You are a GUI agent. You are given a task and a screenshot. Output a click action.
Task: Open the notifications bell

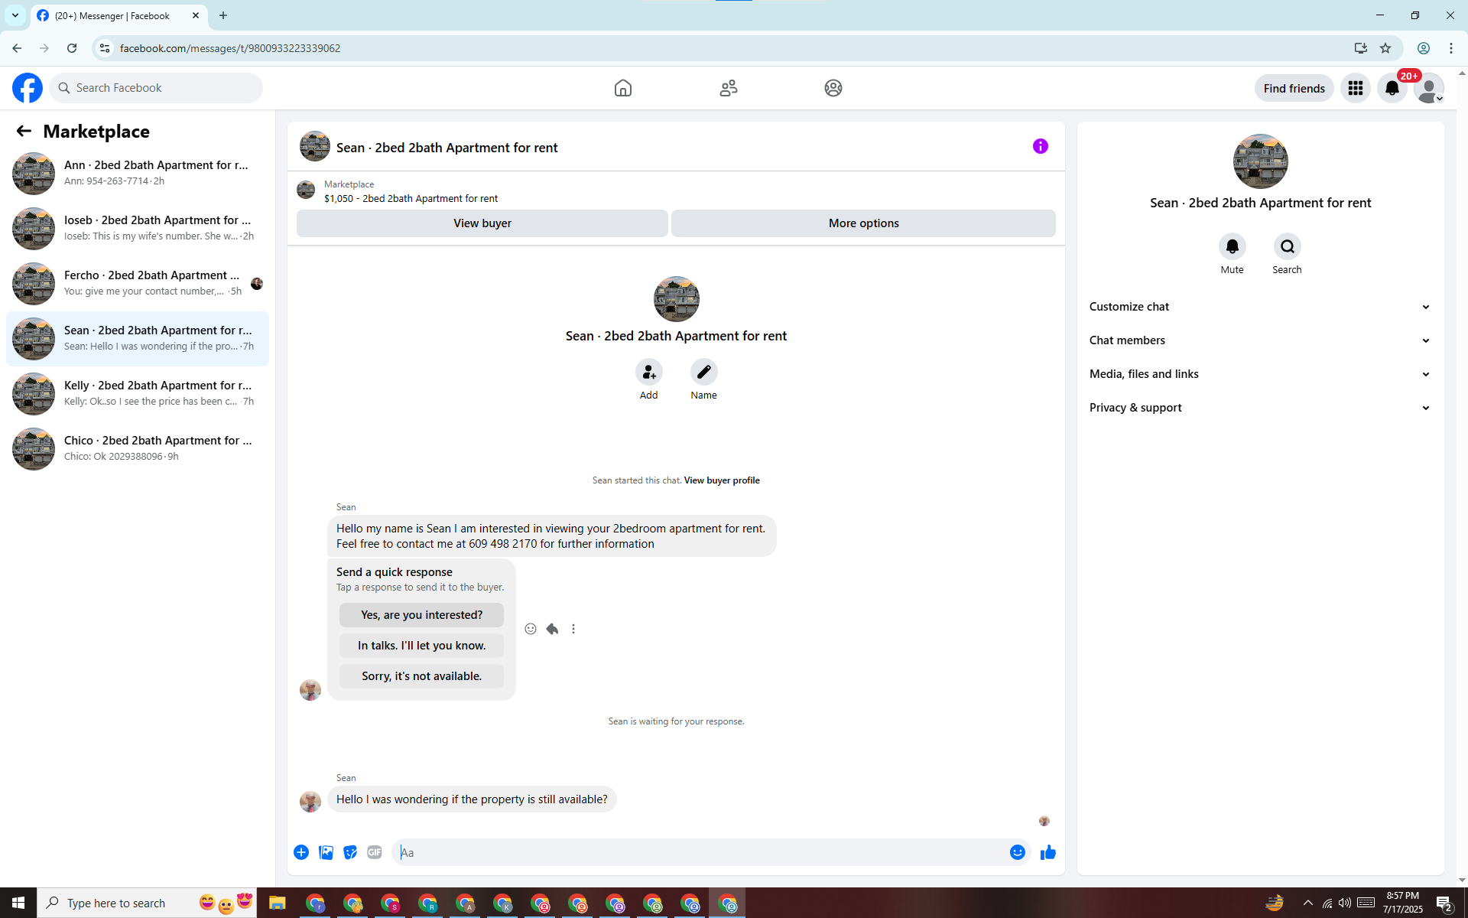point(1392,88)
